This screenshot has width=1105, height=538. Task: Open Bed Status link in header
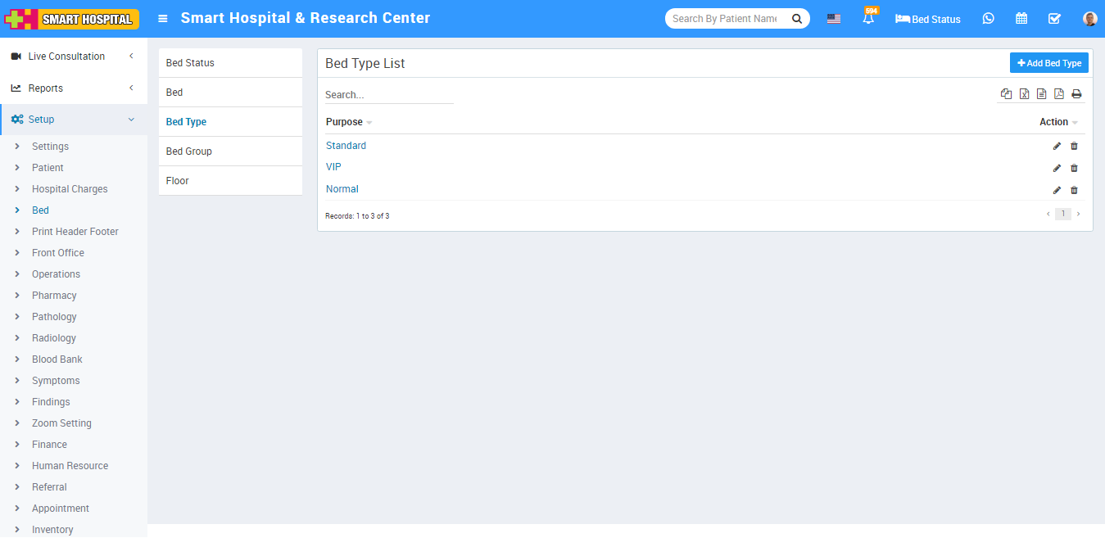(928, 19)
